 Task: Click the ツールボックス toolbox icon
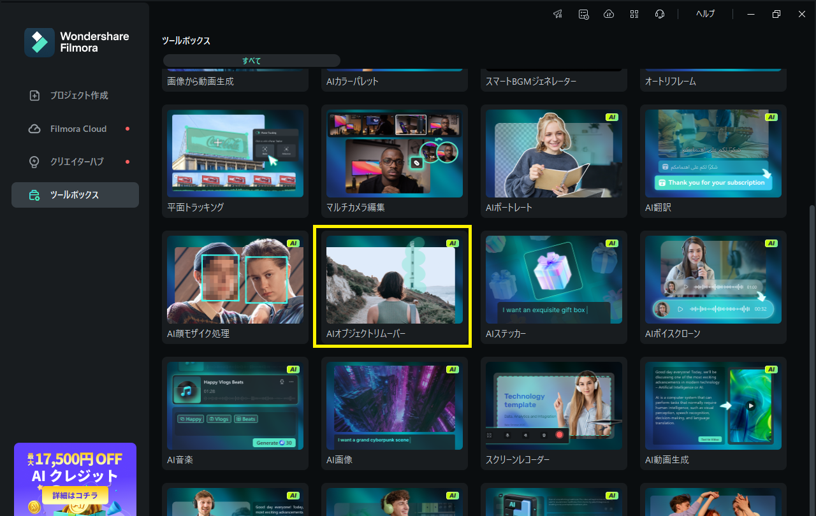[x=35, y=195]
